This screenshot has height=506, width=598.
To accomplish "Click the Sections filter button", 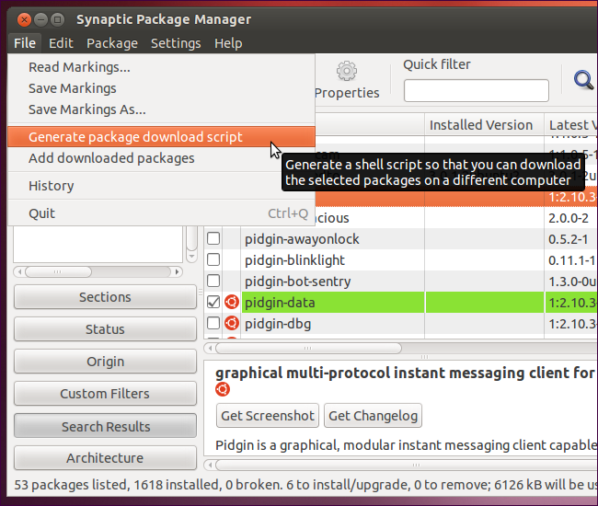I will 105,296.
